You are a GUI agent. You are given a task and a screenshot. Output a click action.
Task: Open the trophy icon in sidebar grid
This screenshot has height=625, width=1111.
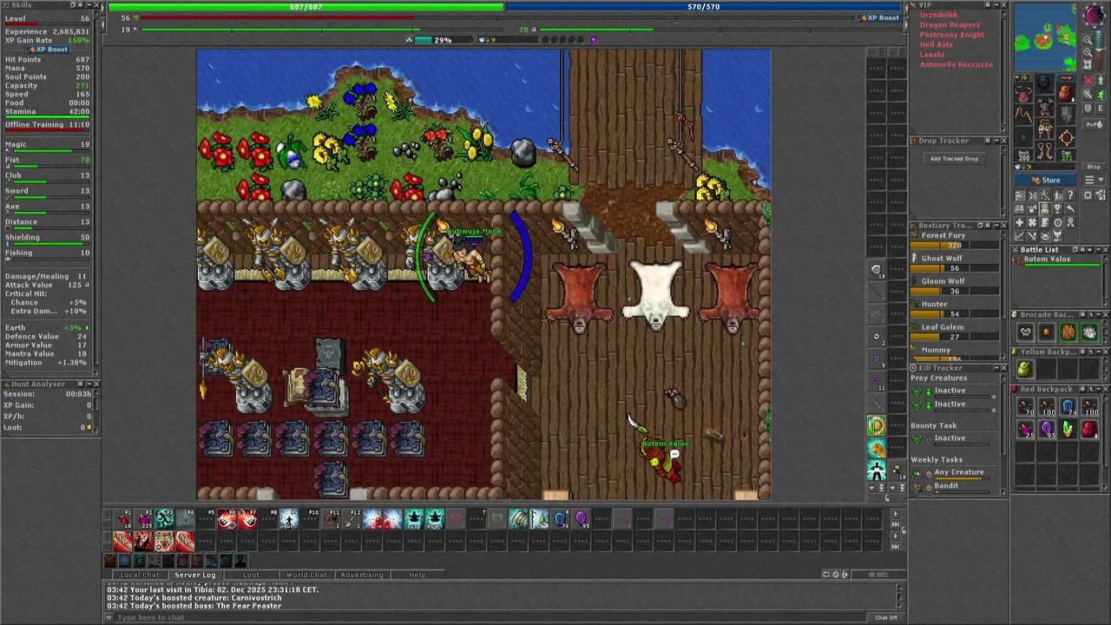tap(1058, 208)
